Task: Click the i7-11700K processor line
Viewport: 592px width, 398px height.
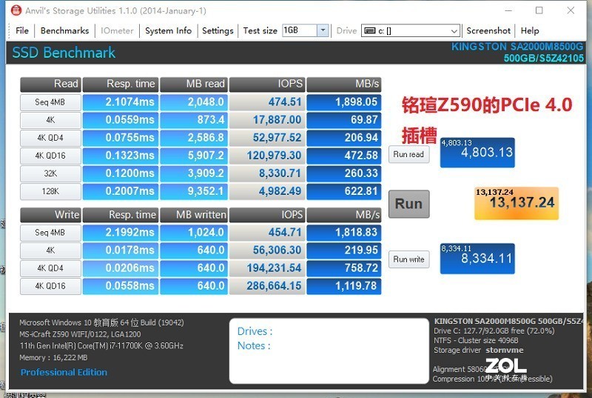Action: (x=101, y=346)
